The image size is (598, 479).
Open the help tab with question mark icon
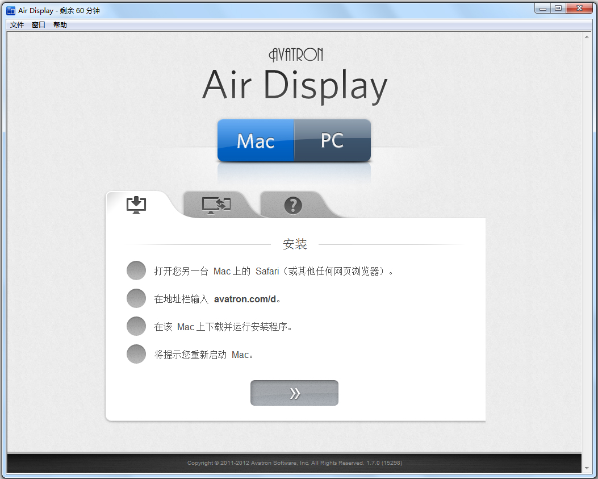click(x=293, y=205)
